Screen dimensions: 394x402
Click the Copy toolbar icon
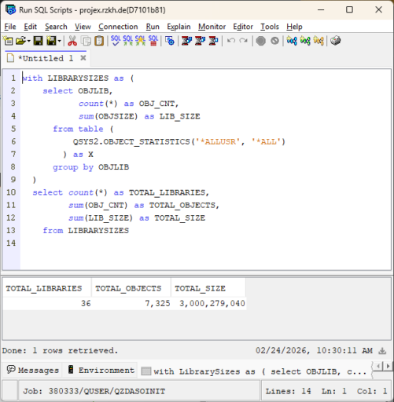86,41
